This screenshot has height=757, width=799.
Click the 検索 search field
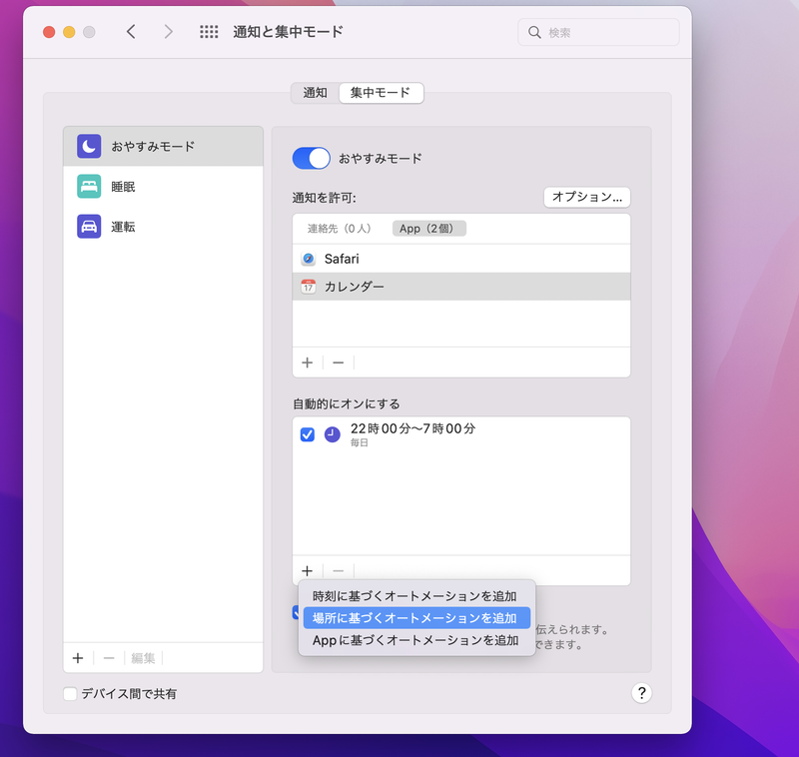[597, 31]
